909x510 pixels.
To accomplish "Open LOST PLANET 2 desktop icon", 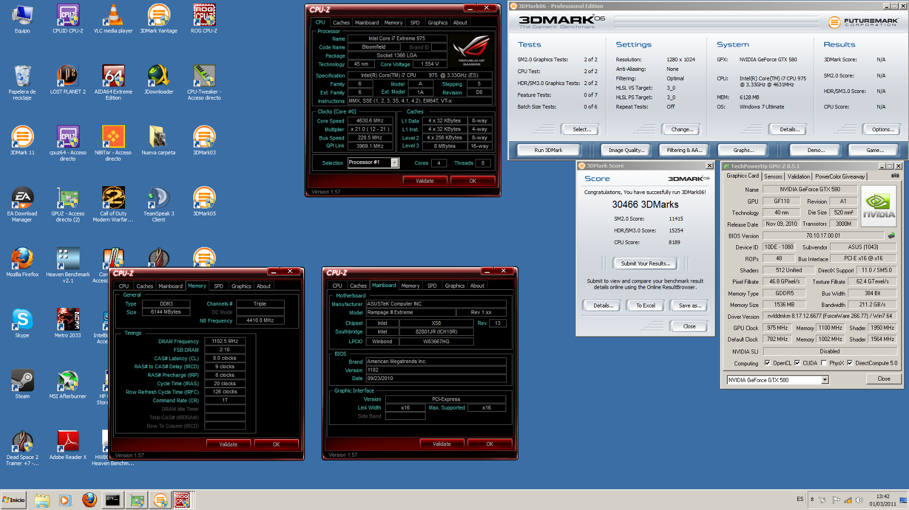I will click(68, 79).
